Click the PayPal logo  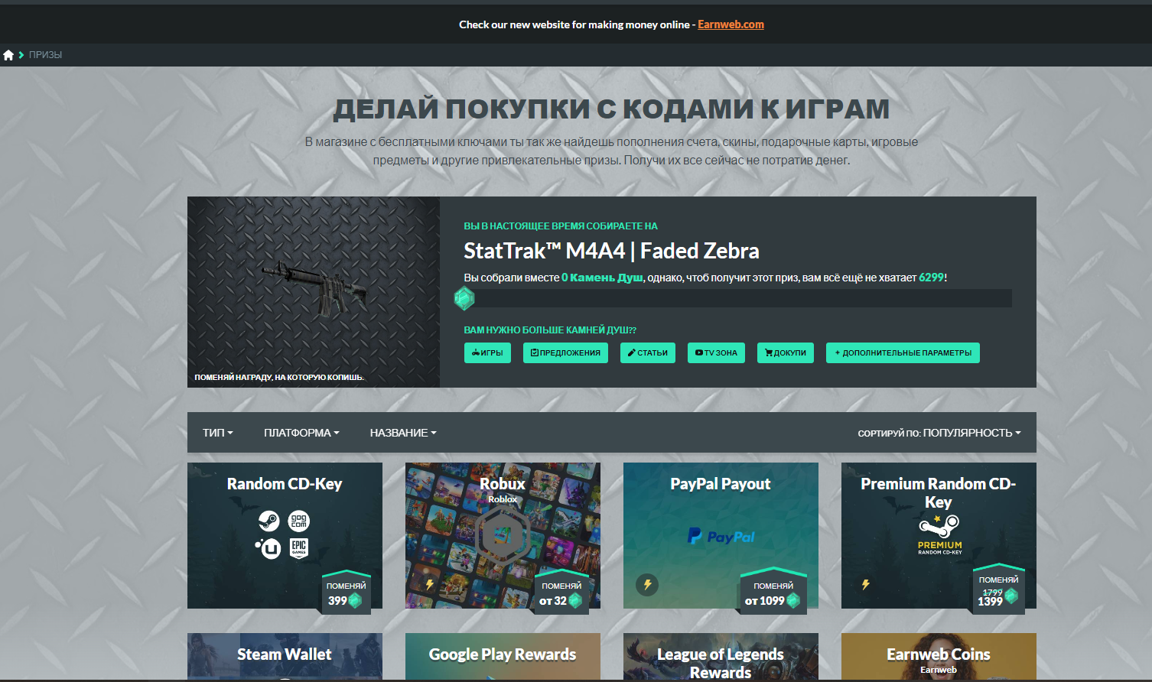(x=721, y=537)
